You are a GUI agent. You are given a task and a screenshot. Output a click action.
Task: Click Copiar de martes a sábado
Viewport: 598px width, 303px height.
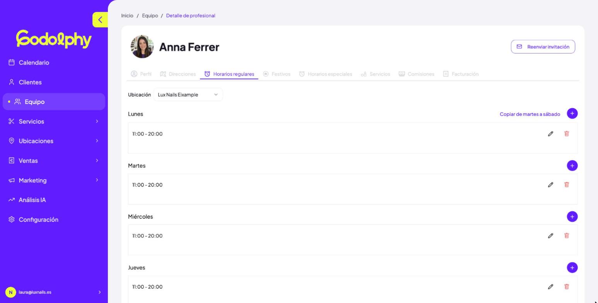pos(530,114)
